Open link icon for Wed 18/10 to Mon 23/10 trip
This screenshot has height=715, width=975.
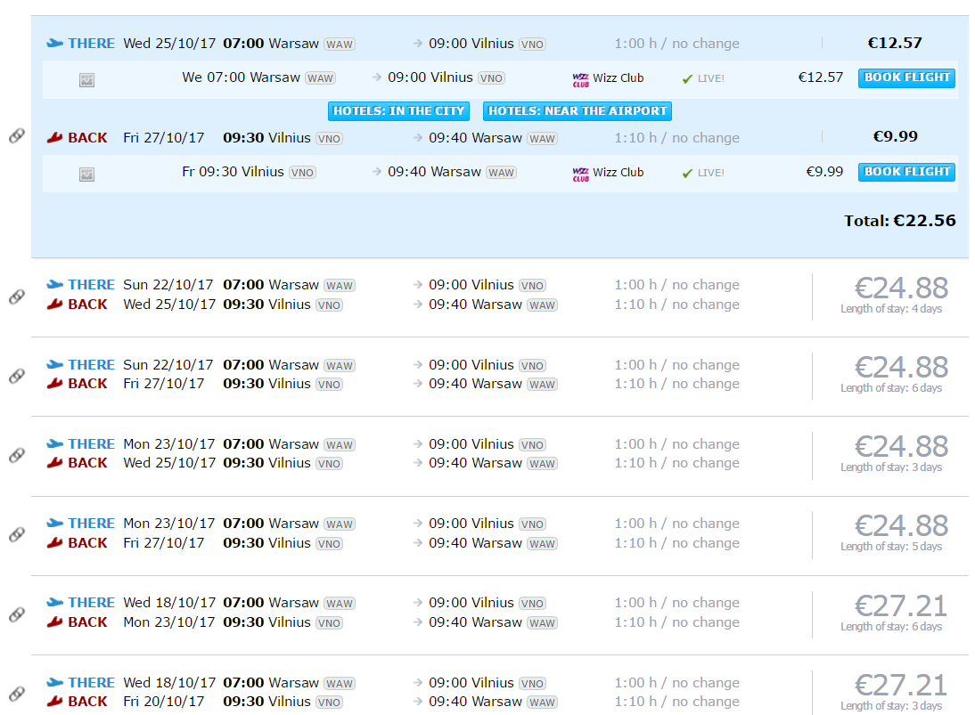tap(17, 614)
